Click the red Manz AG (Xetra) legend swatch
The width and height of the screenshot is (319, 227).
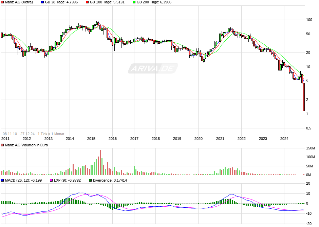tap(2, 2)
